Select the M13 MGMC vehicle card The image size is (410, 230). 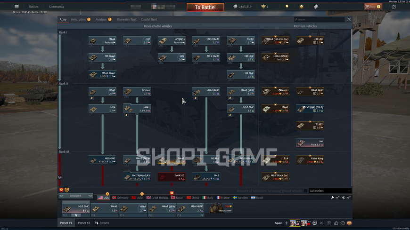pos(206,40)
